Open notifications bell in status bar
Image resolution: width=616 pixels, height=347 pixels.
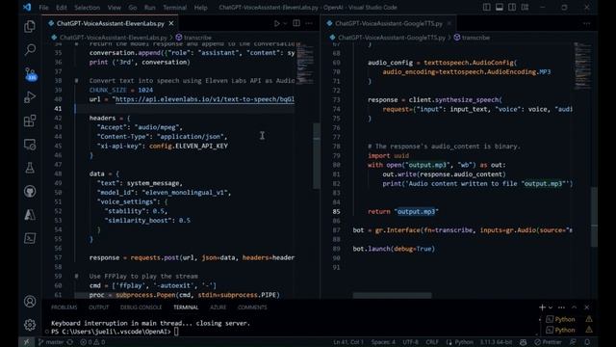587,342
